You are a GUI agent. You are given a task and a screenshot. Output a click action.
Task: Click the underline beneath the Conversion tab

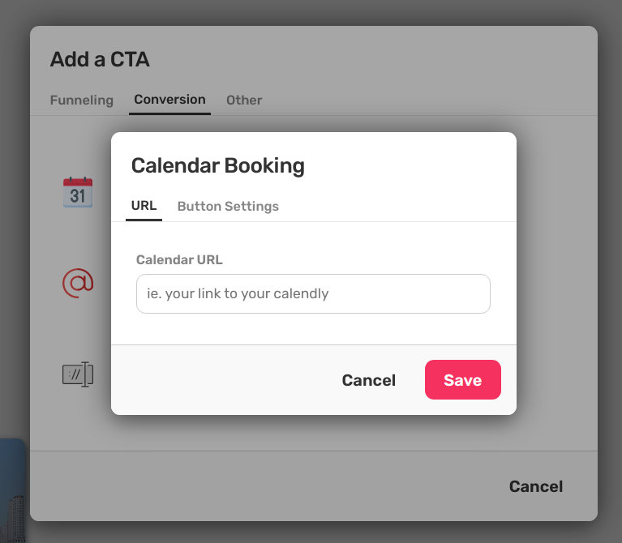[169, 113]
